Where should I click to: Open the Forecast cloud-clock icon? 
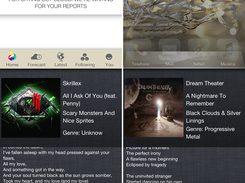[x=37, y=57]
